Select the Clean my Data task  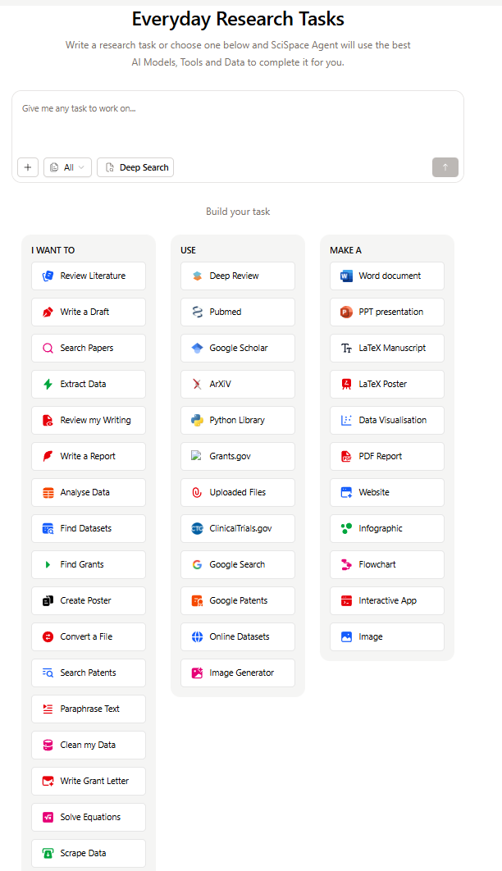click(89, 745)
